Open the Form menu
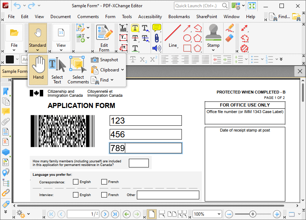This screenshot has height=220, width=306. [110, 17]
